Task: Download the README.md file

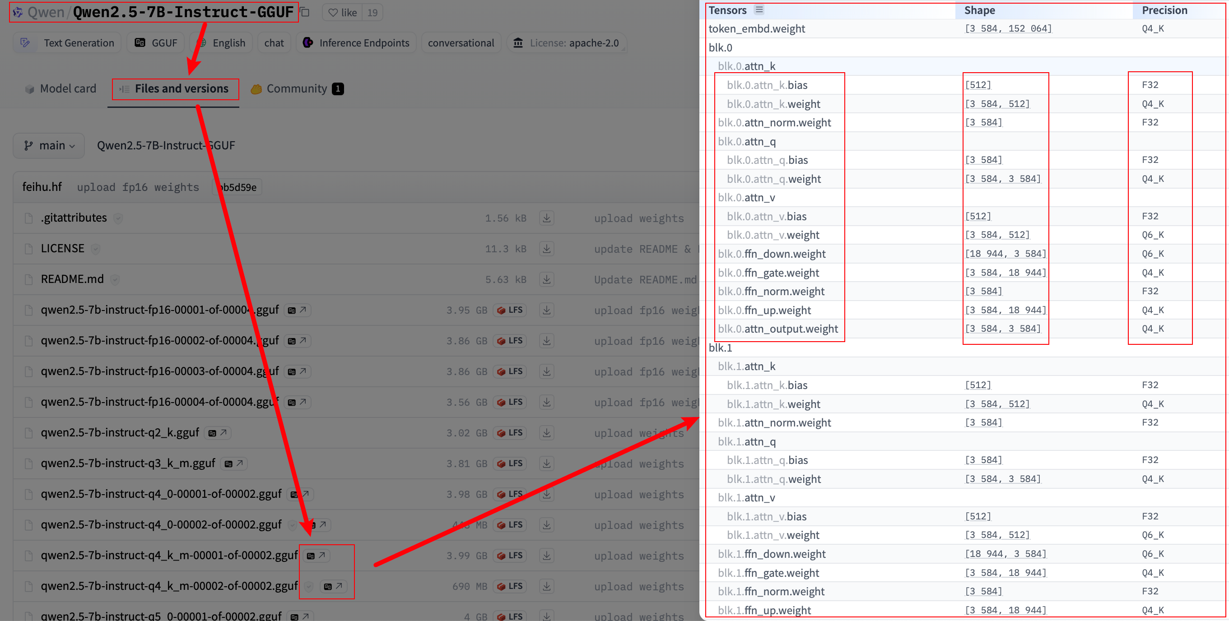Action: [x=546, y=279]
